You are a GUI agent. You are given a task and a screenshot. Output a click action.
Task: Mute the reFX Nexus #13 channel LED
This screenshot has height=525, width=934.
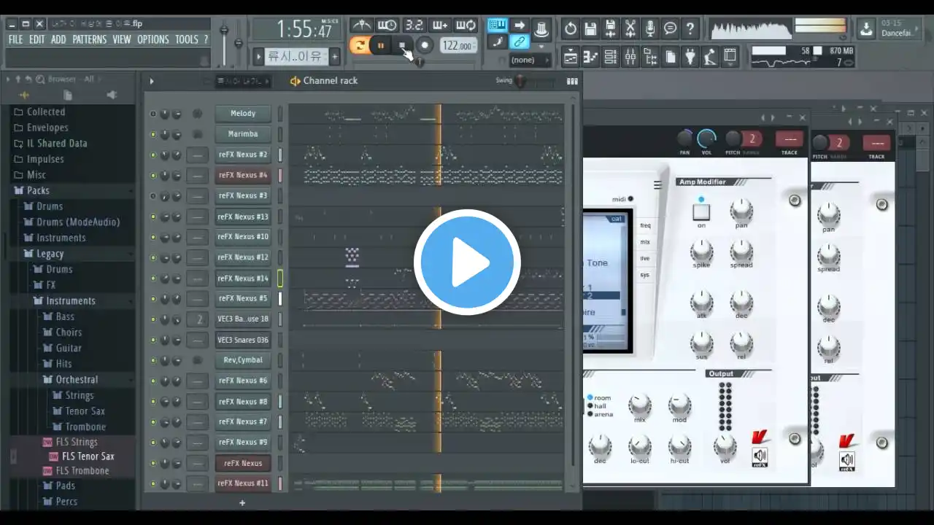click(x=153, y=217)
